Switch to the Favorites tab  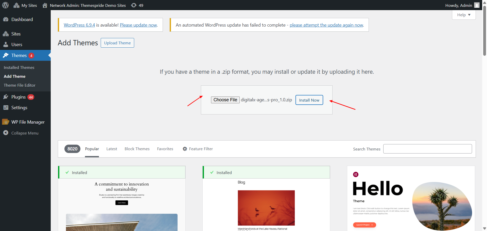point(165,149)
